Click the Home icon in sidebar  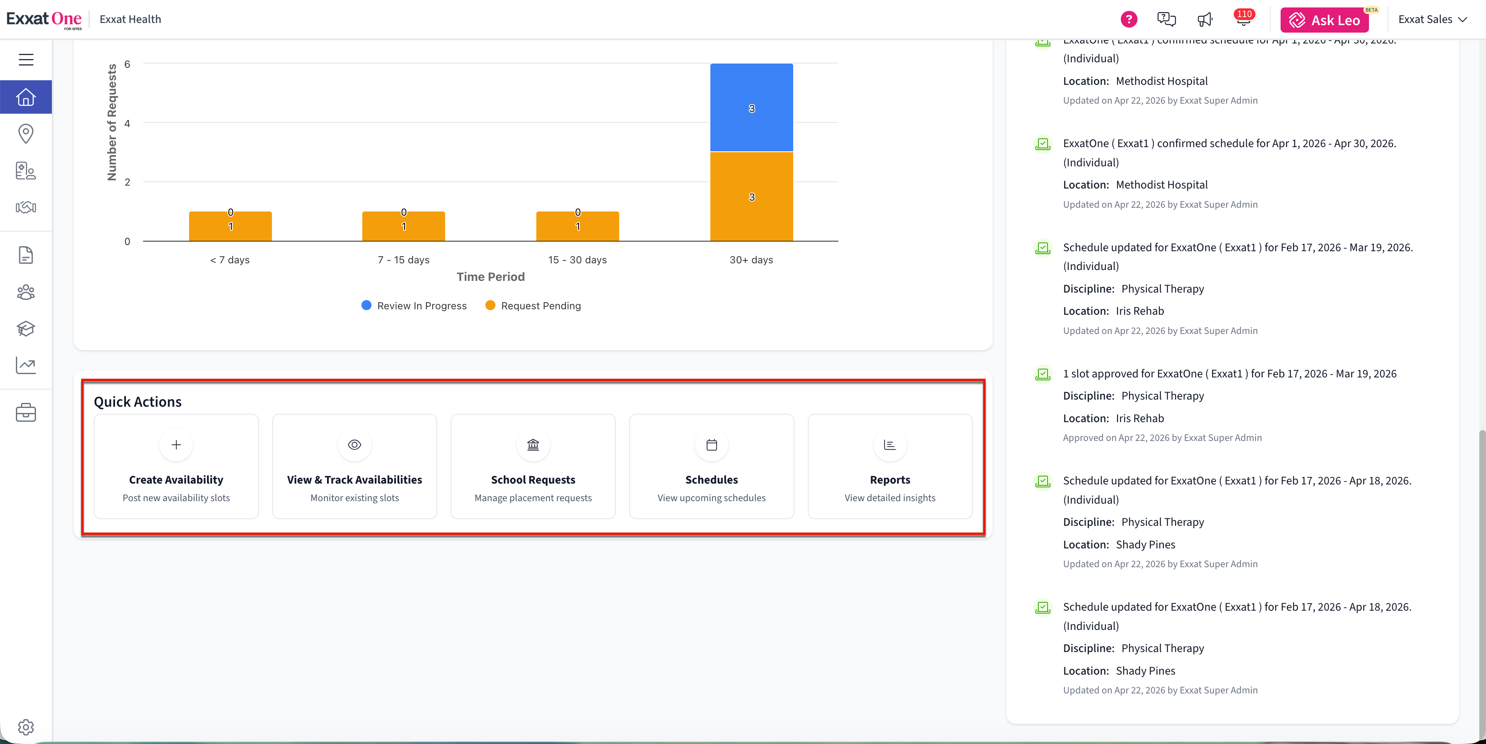click(x=26, y=97)
